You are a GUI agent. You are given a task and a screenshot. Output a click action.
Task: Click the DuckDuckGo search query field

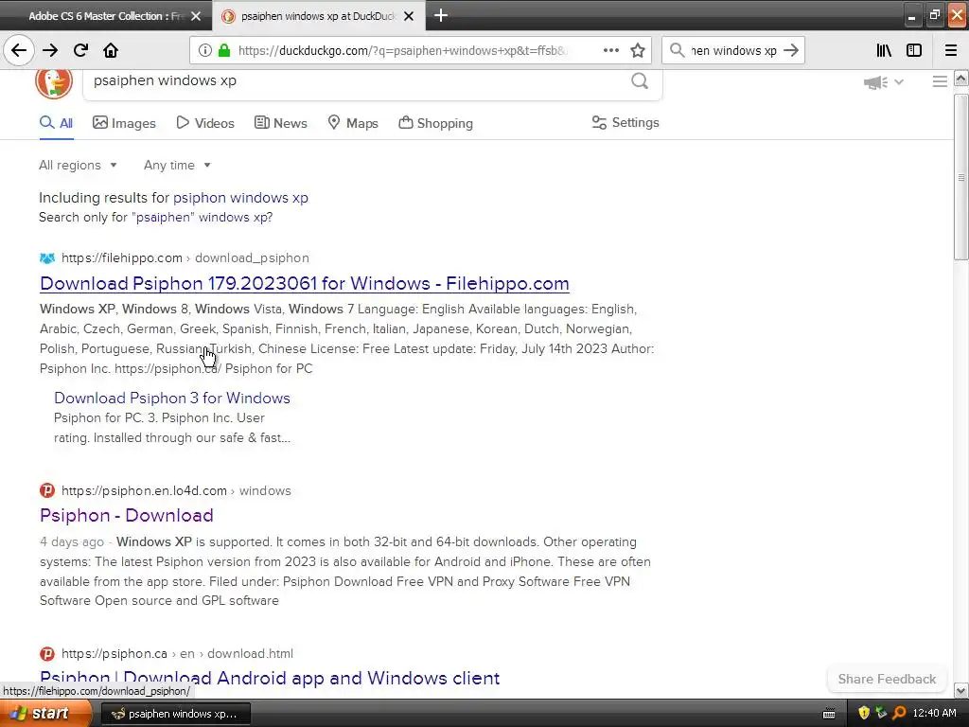click(x=356, y=81)
